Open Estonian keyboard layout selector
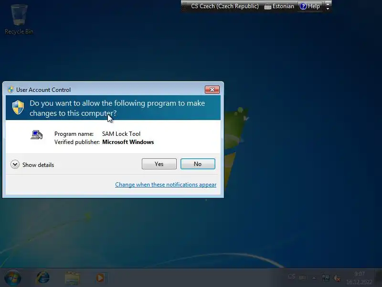The height and width of the screenshot is (287, 382). (279, 6)
